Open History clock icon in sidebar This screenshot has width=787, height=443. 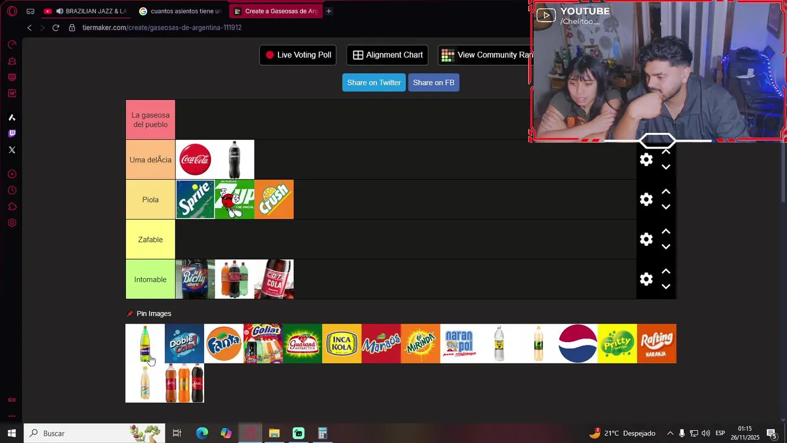click(x=12, y=191)
